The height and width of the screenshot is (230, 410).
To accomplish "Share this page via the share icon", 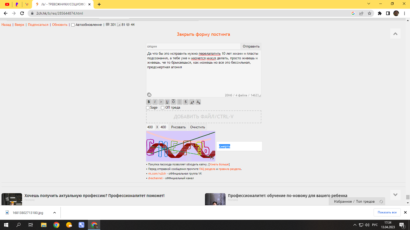I will [x=361, y=13].
